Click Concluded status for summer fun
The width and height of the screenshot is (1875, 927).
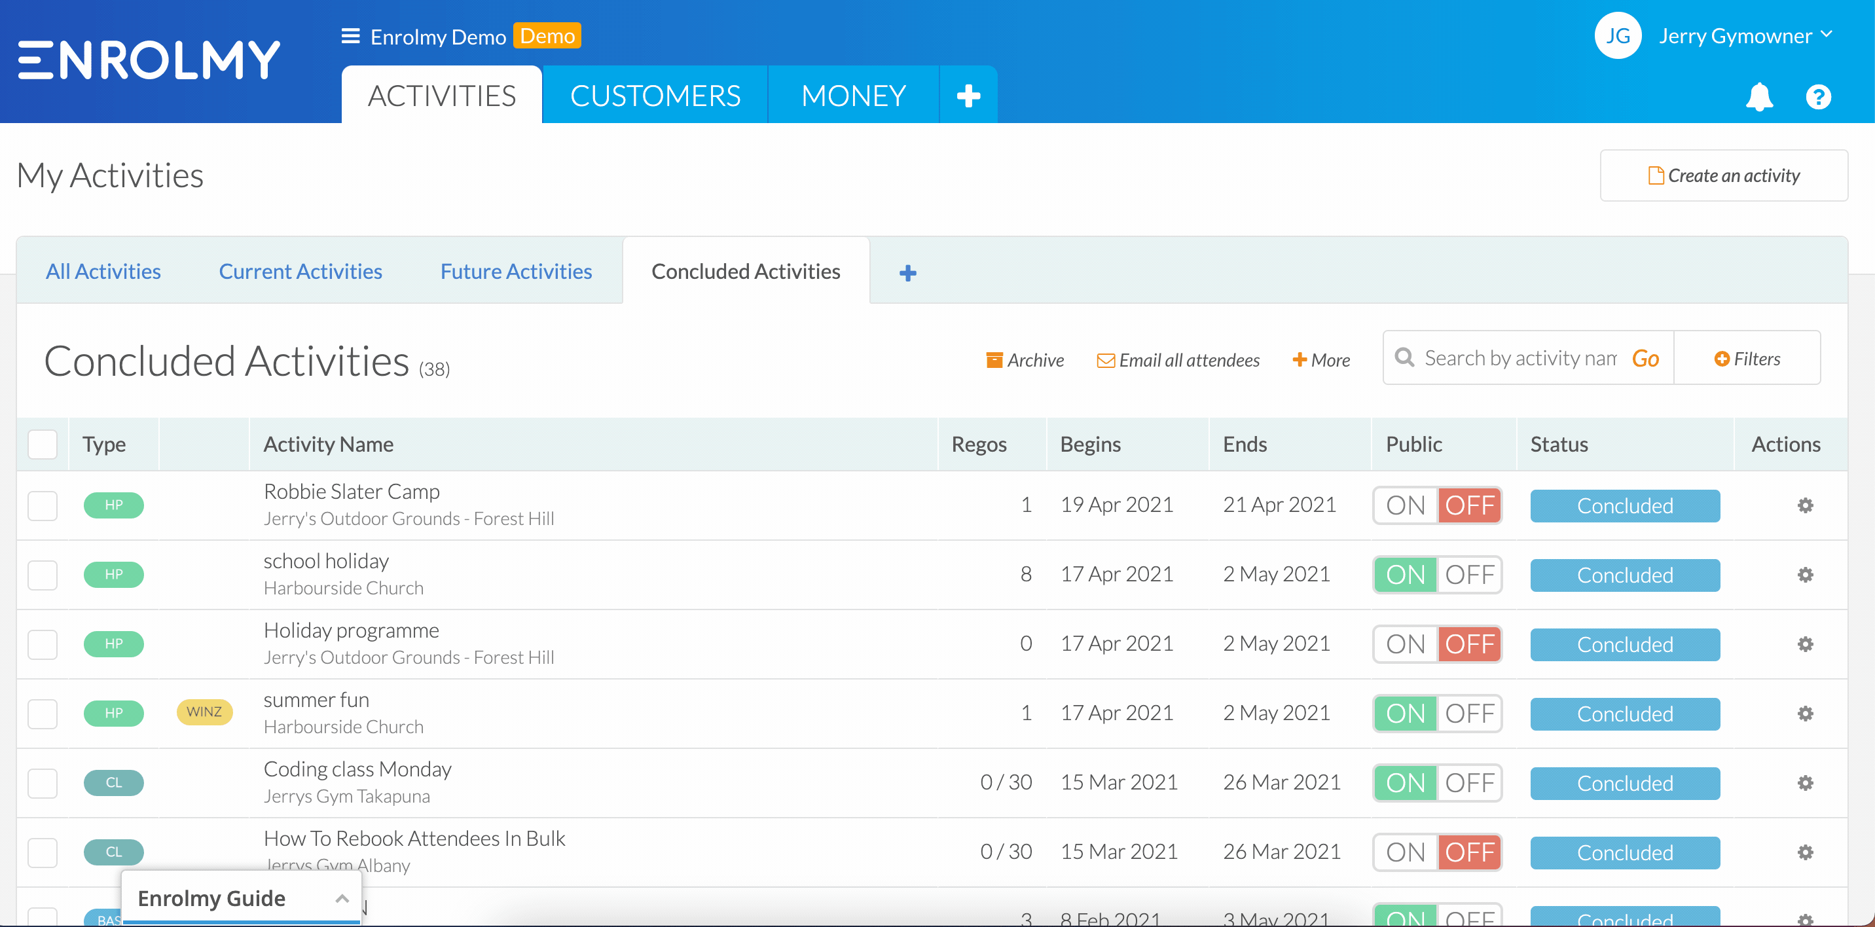[x=1625, y=714]
